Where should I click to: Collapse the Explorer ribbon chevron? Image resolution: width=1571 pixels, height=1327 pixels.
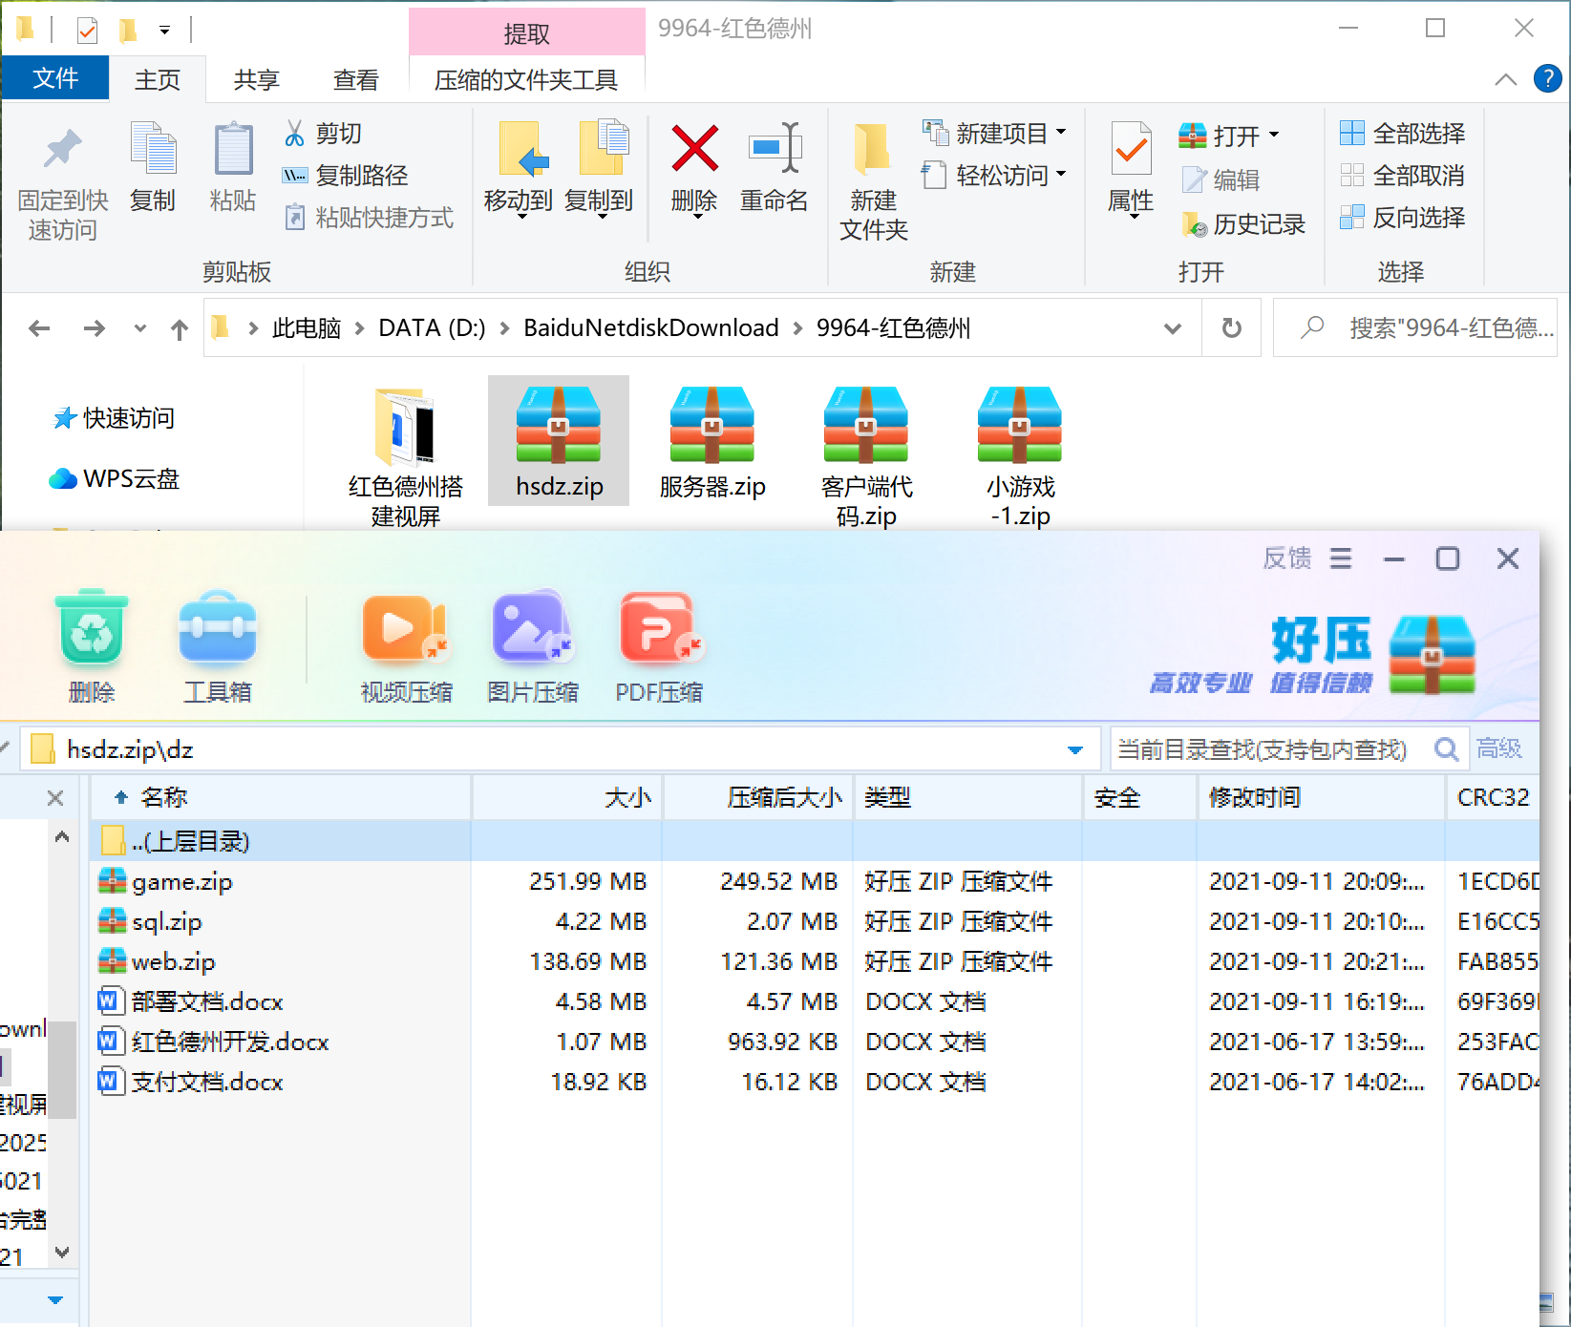pos(1505,79)
